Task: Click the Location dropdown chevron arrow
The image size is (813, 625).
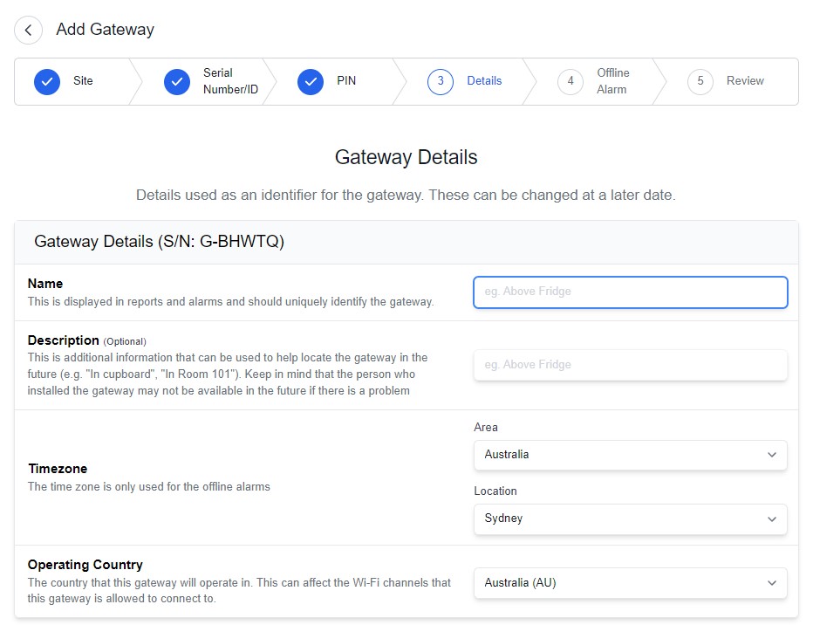Action: coord(772,519)
